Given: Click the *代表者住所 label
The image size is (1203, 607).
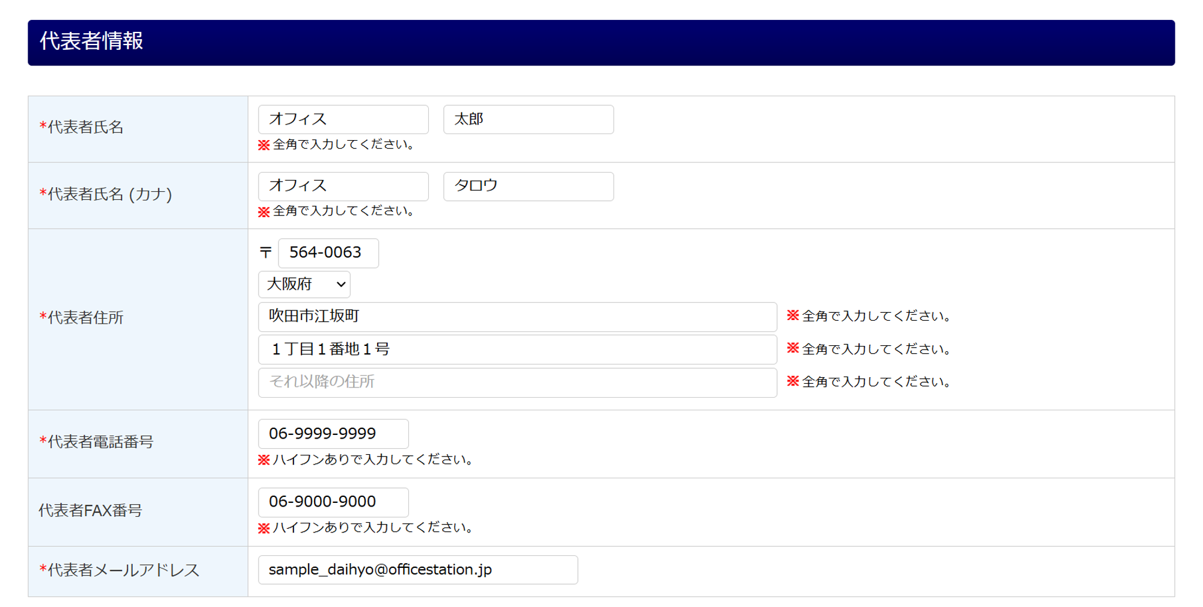Looking at the screenshot, I should (81, 318).
